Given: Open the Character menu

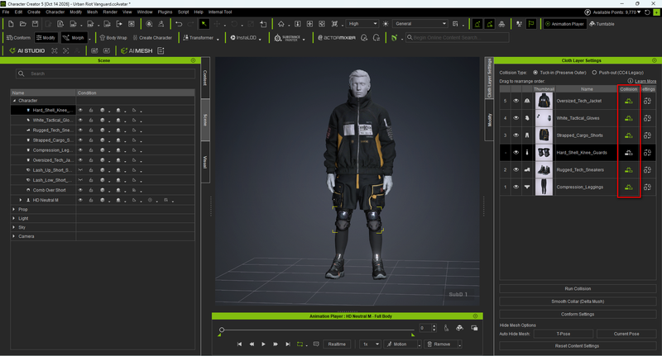Looking at the screenshot, I should (x=55, y=12).
